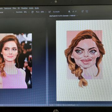
Task: Select the ema7.psd document tab
Action: point(63,16)
